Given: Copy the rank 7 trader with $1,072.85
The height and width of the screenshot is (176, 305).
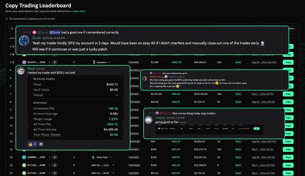Looking at the screenshot, I should pyautogui.click(x=288, y=94).
